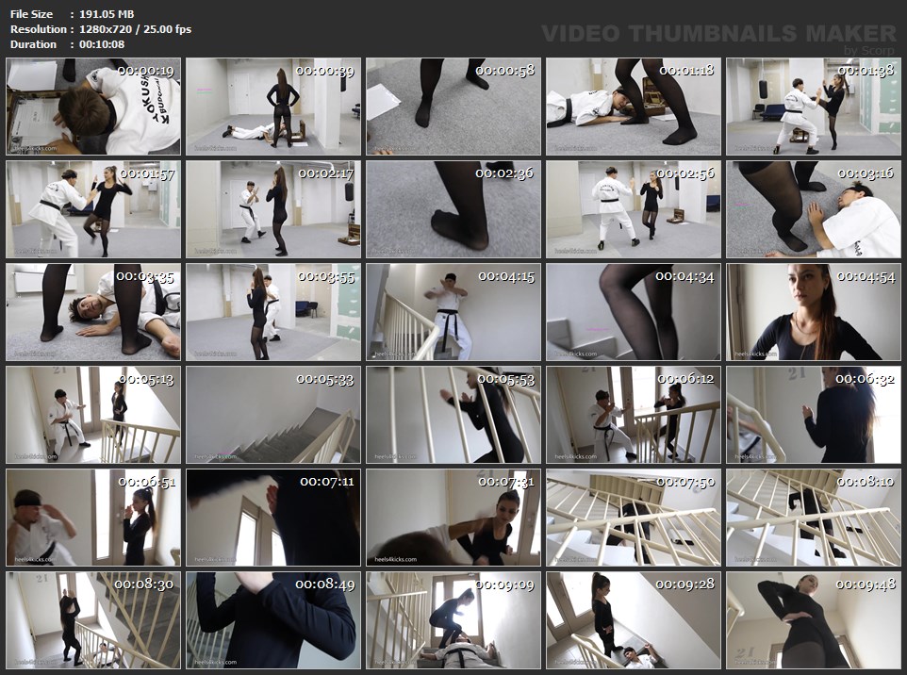907x675 pixels.
Task: Select the 00:01:57 frame thumbnail
Action: pos(93,209)
